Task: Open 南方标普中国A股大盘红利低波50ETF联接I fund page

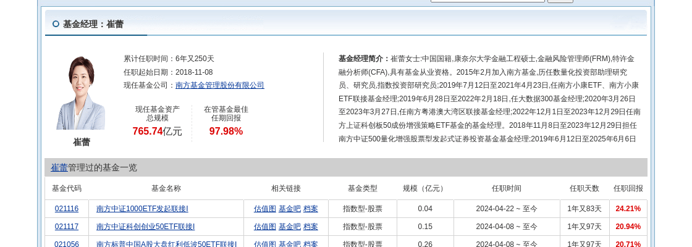Action: coord(166,244)
